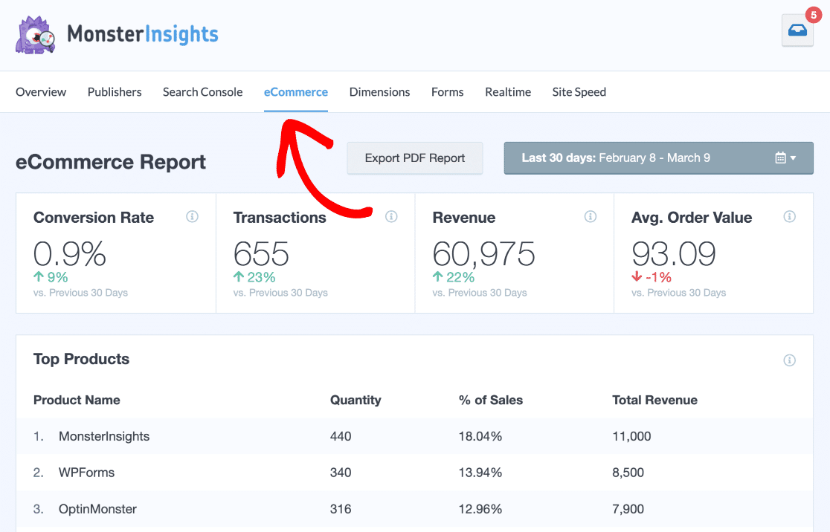Open the Site Speed tab
Screen dimensions: 830x532
[x=579, y=92]
